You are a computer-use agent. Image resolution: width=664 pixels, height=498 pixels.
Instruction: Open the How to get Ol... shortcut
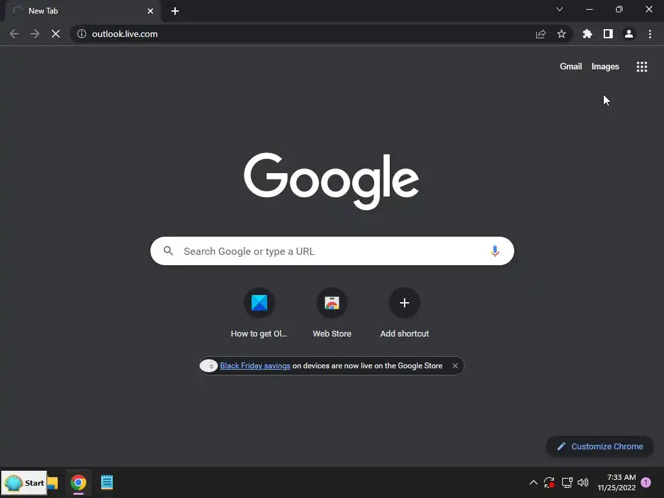[259, 313]
